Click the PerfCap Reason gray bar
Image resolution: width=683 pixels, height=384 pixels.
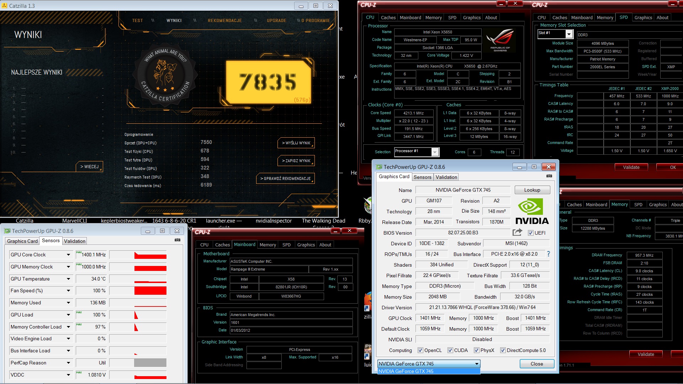(x=150, y=363)
